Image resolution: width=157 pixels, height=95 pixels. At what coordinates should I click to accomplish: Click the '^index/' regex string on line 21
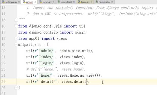[x=46, y=57]
